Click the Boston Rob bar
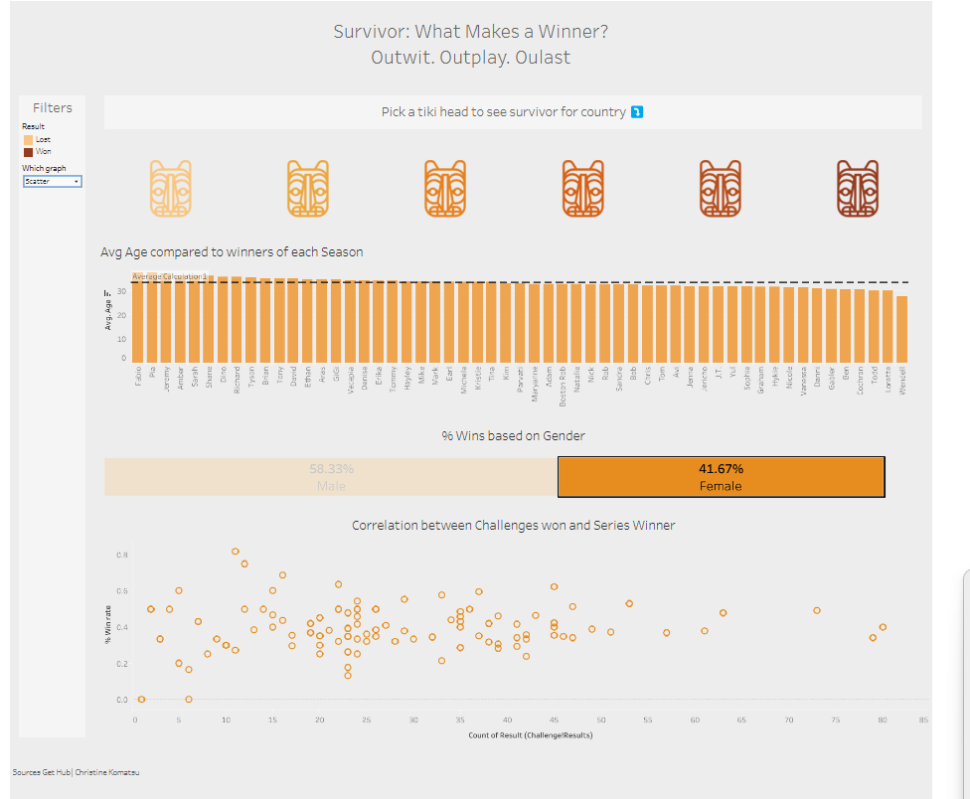 tap(563, 324)
